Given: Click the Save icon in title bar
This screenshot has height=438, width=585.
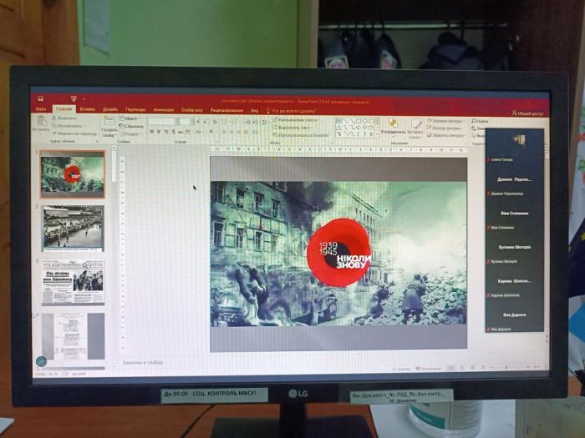Looking at the screenshot, I should (x=40, y=98).
